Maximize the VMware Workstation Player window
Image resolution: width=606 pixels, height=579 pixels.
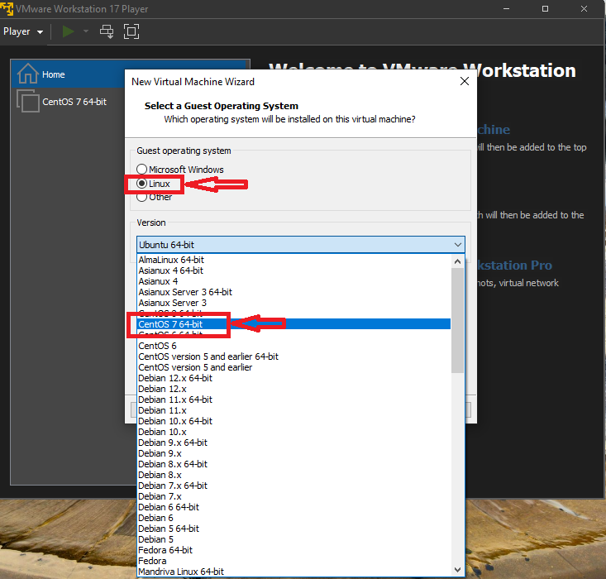pos(545,8)
